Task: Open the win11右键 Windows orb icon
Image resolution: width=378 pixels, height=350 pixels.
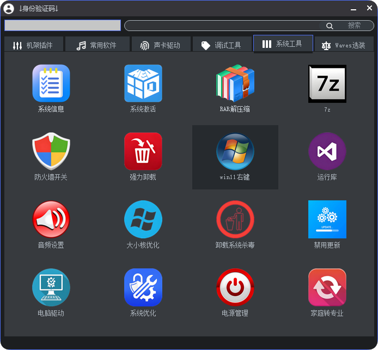Action: (x=235, y=151)
